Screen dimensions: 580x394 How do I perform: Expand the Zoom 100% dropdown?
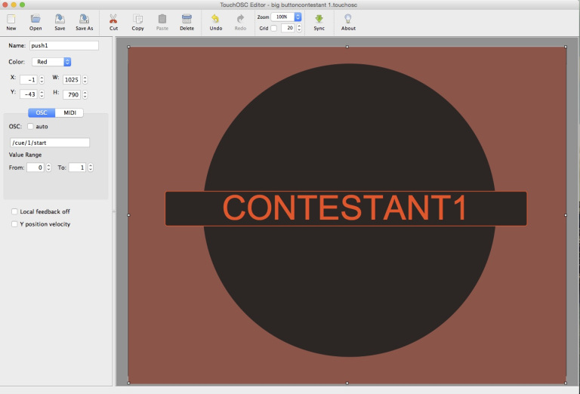click(287, 16)
